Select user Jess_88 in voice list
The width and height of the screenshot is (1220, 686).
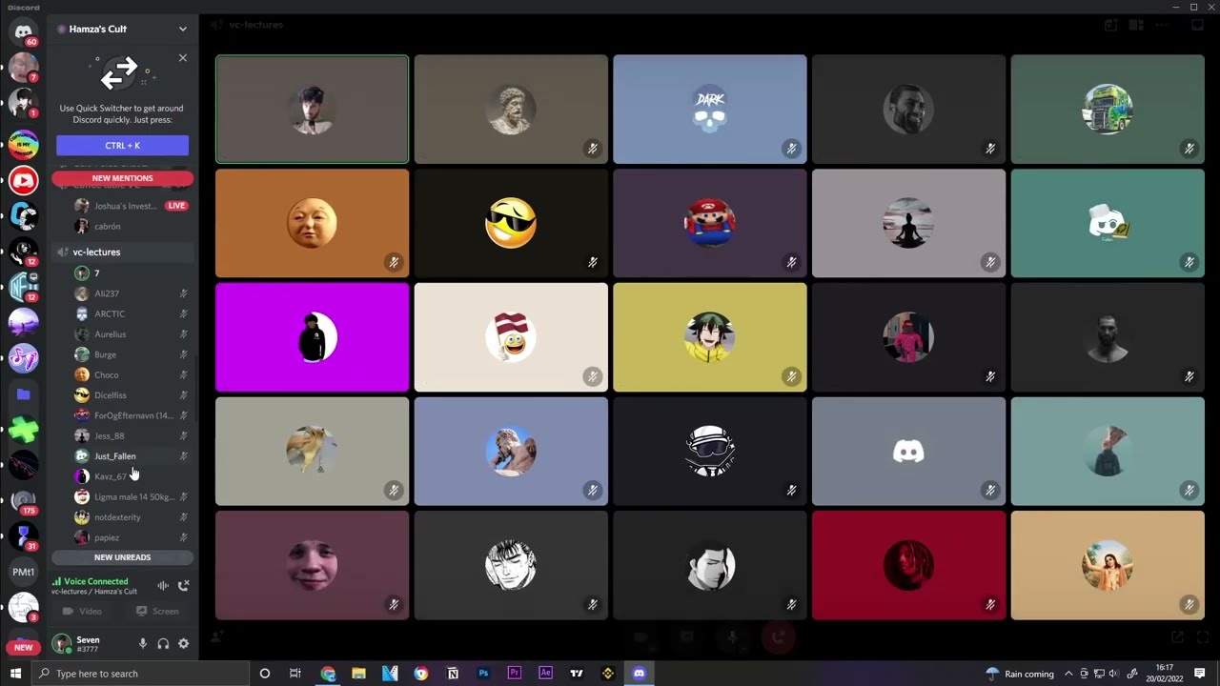tap(130, 435)
